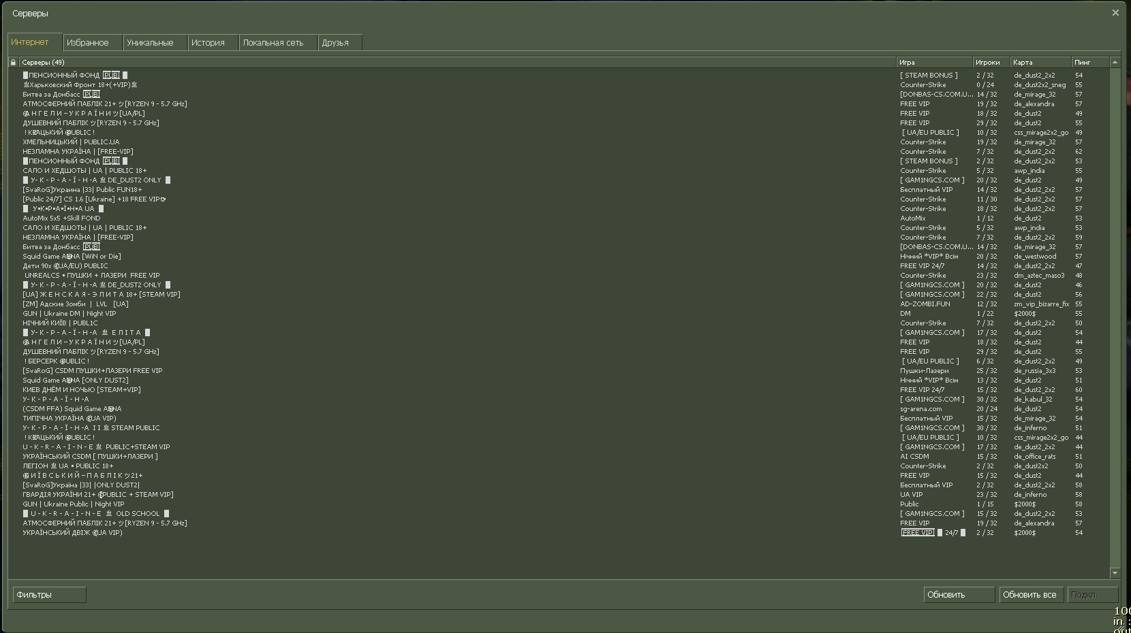Click the Обновить все button

(1029, 595)
